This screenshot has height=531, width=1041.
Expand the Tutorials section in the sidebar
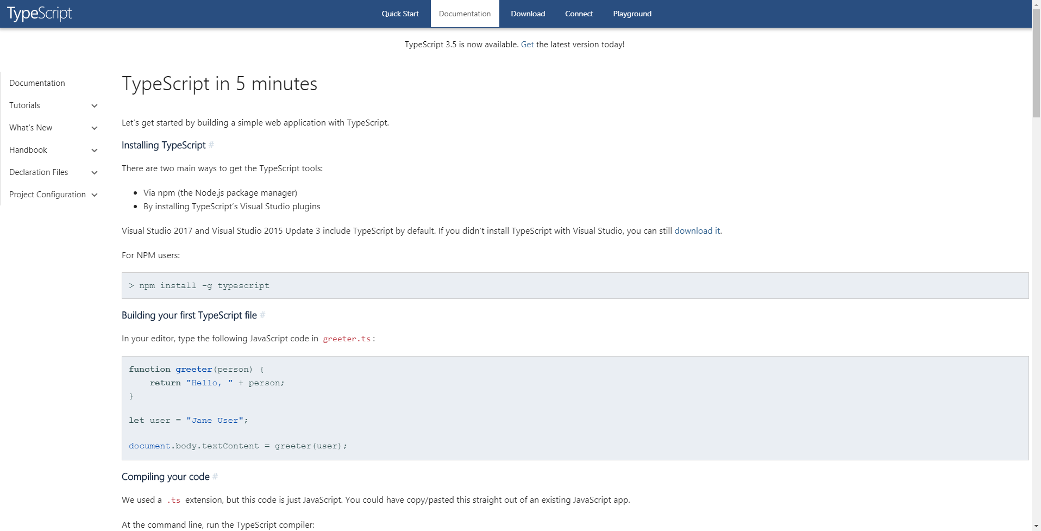(x=94, y=105)
